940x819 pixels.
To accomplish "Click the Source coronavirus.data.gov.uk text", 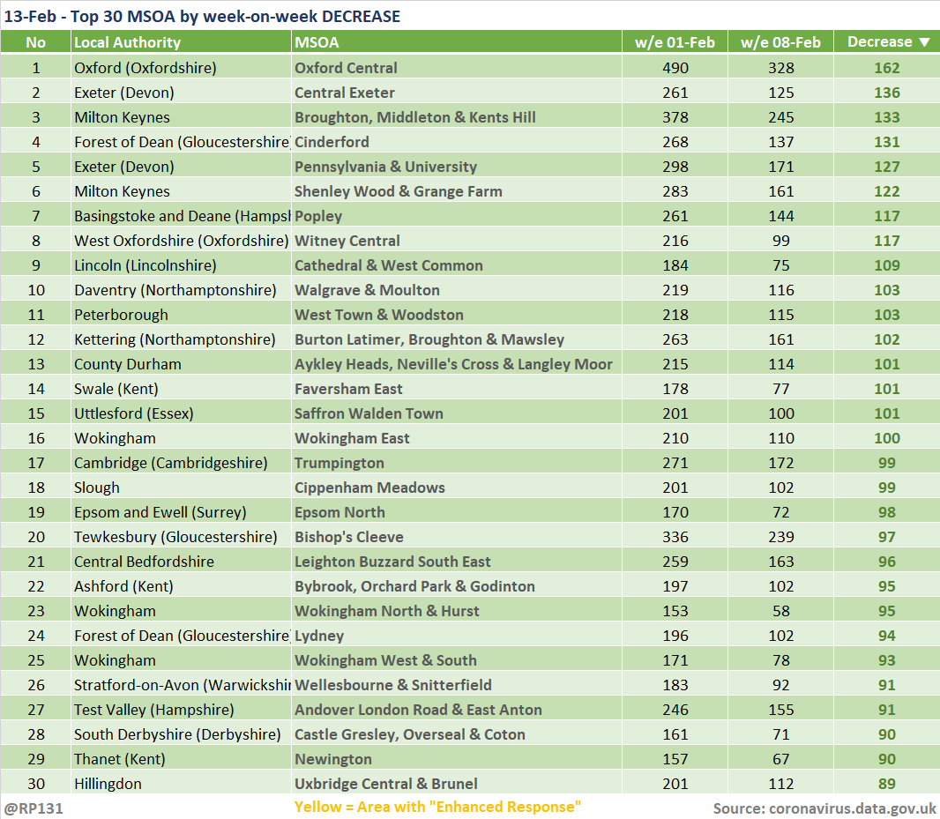I will [x=824, y=808].
